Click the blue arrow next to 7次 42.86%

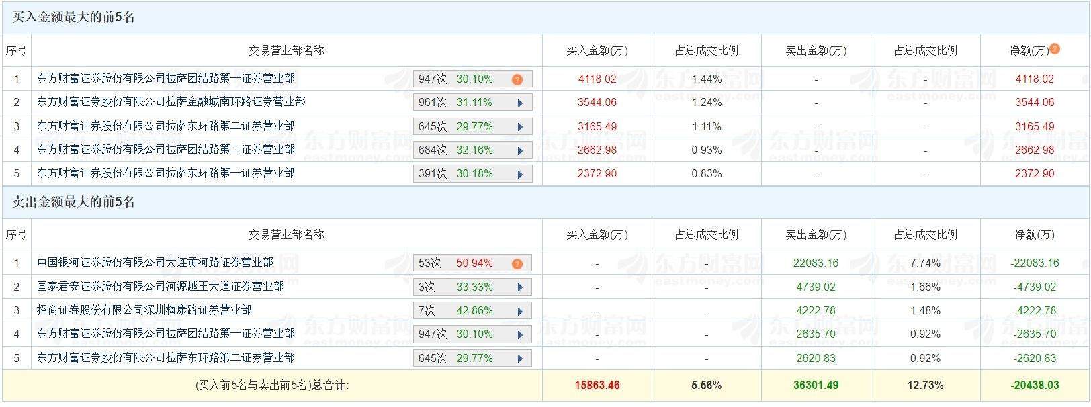[520, 312]
